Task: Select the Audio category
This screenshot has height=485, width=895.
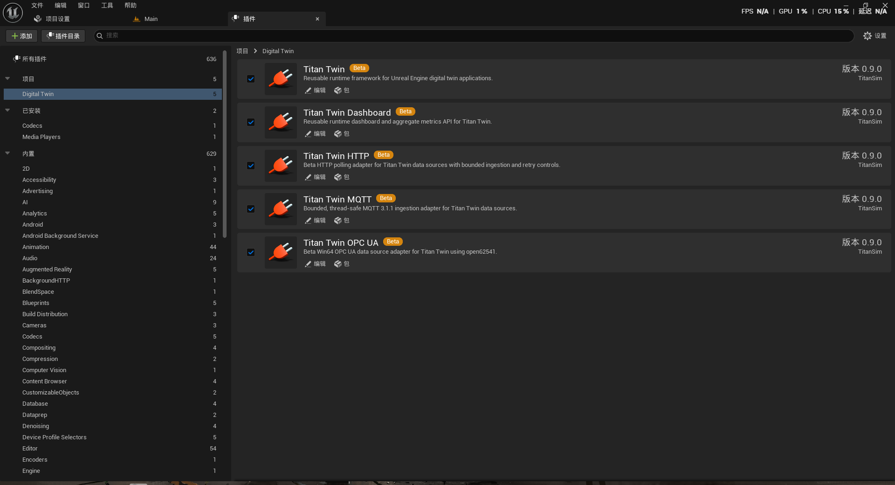Action: (x=112, y=258)
